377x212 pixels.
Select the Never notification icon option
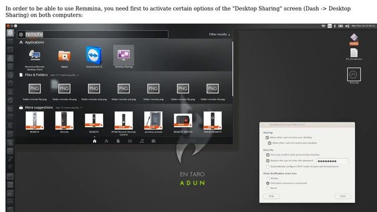point(267,188)
